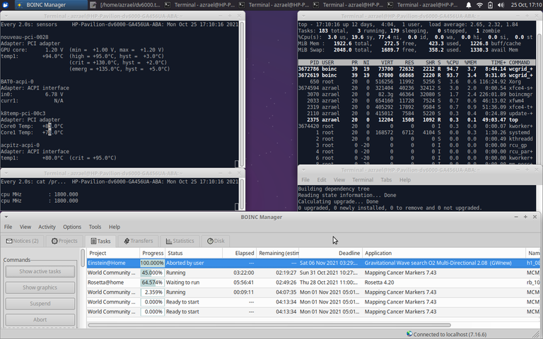Select the Einstein@Home task row

pos(313,263)
